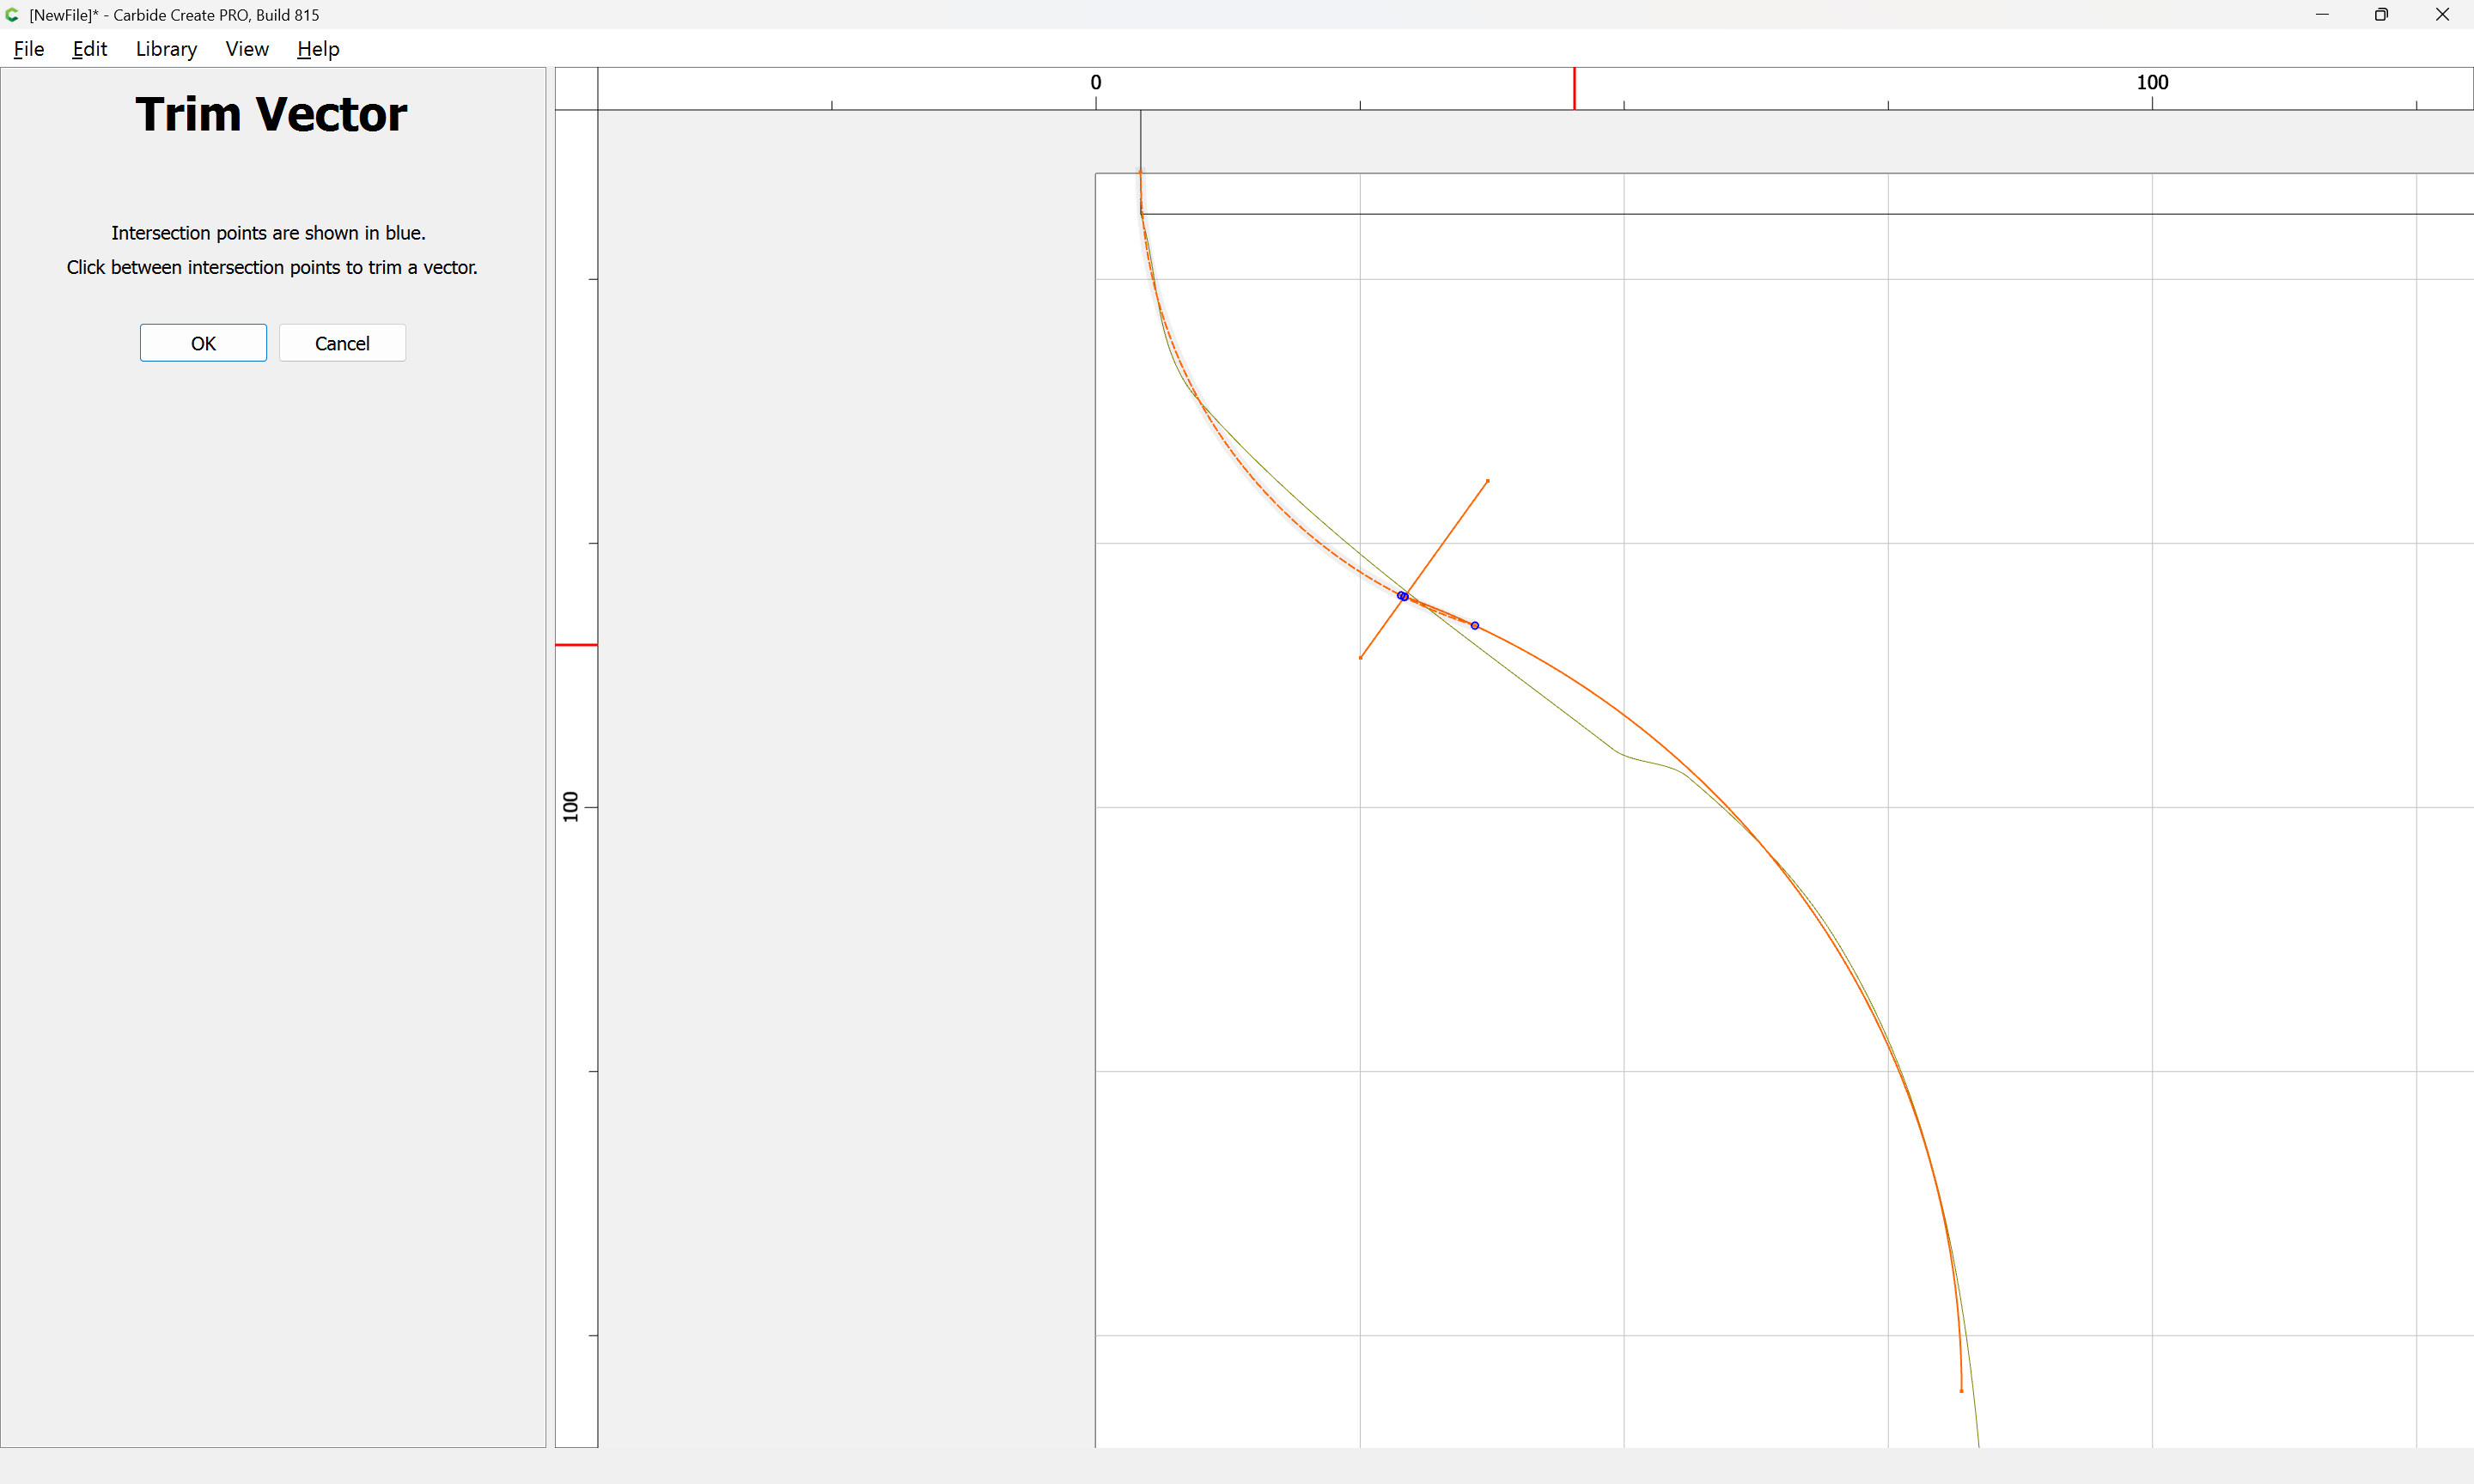Screen dimensions: 2474x1484
Task: Click the bottom endpoint of the orange curve
Action: click(x=1961, y=1391)
